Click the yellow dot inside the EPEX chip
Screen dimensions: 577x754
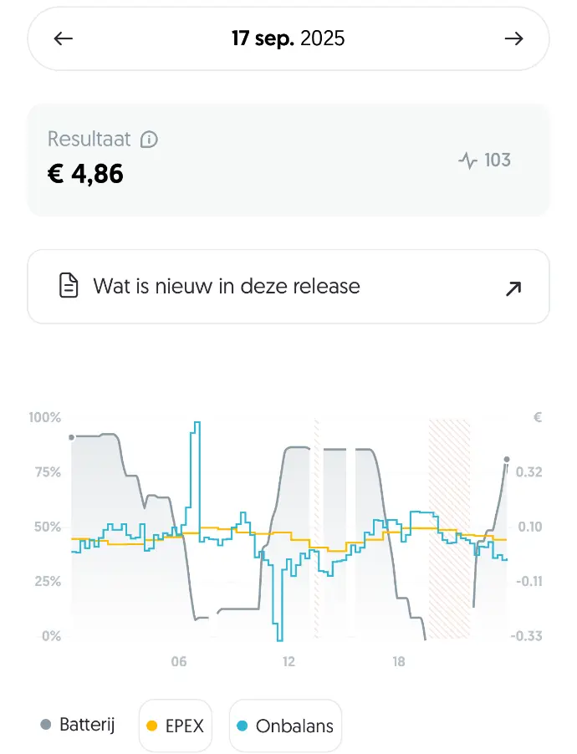(152, 726)
